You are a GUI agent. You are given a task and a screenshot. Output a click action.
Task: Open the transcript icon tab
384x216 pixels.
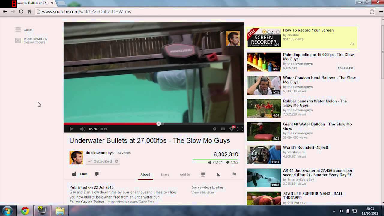[203, 174]
